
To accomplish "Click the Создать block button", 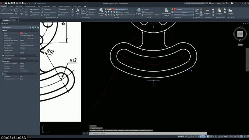I will pos(145,9).
